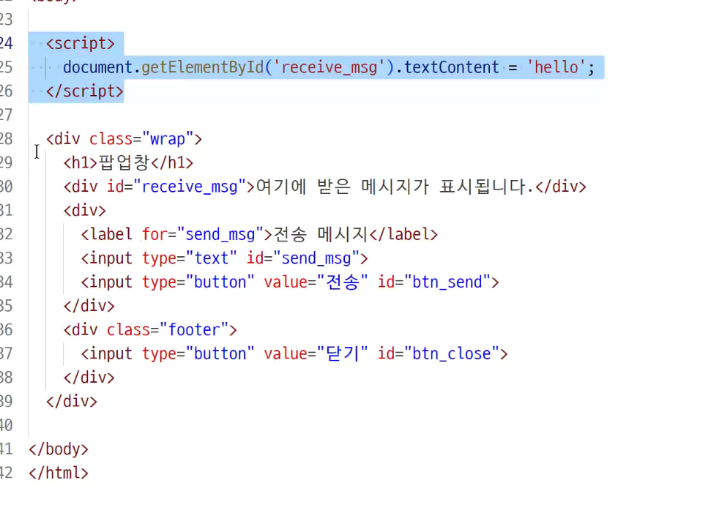The image size is (722, 513).
Task: Click id="btn_send" attribute
Action: (434, 283)
